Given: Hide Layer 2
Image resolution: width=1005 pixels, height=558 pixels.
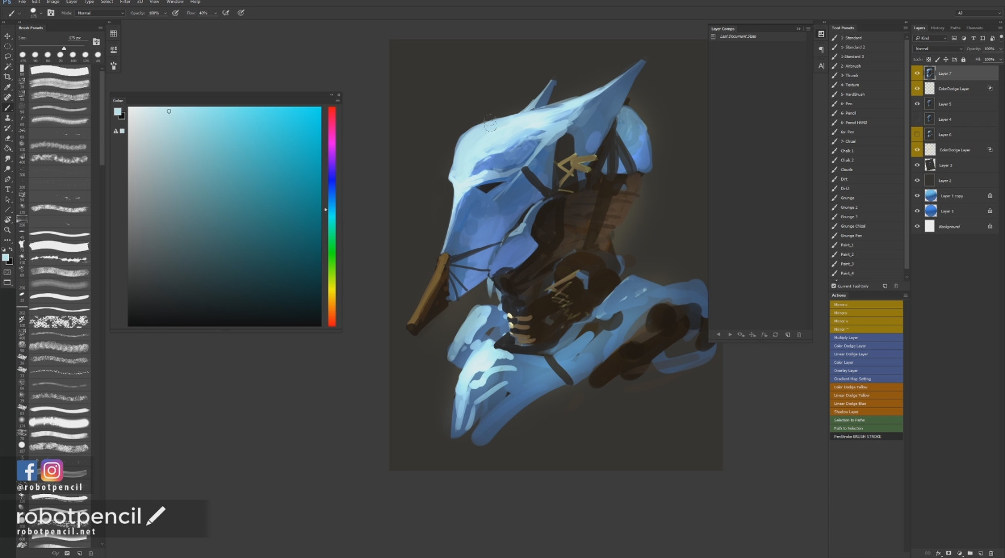Looking at the screenshot, I should pos(917,180).
